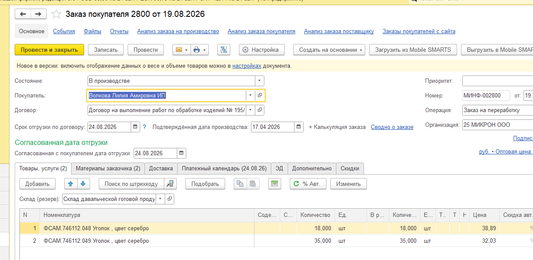Open calendar for Согласованная с покупателем дата
This screenshot has height=260, width=533.
[182, 153]
